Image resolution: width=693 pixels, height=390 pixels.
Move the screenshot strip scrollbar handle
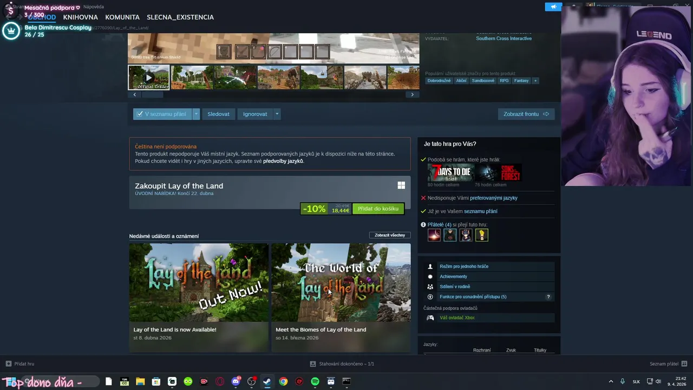[x=152, y=94]
